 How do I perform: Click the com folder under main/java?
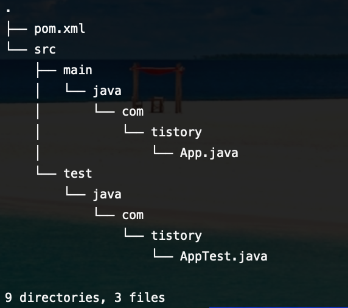(x=133, y=112)
